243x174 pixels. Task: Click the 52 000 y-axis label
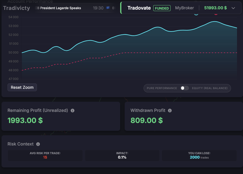point(13,35)
